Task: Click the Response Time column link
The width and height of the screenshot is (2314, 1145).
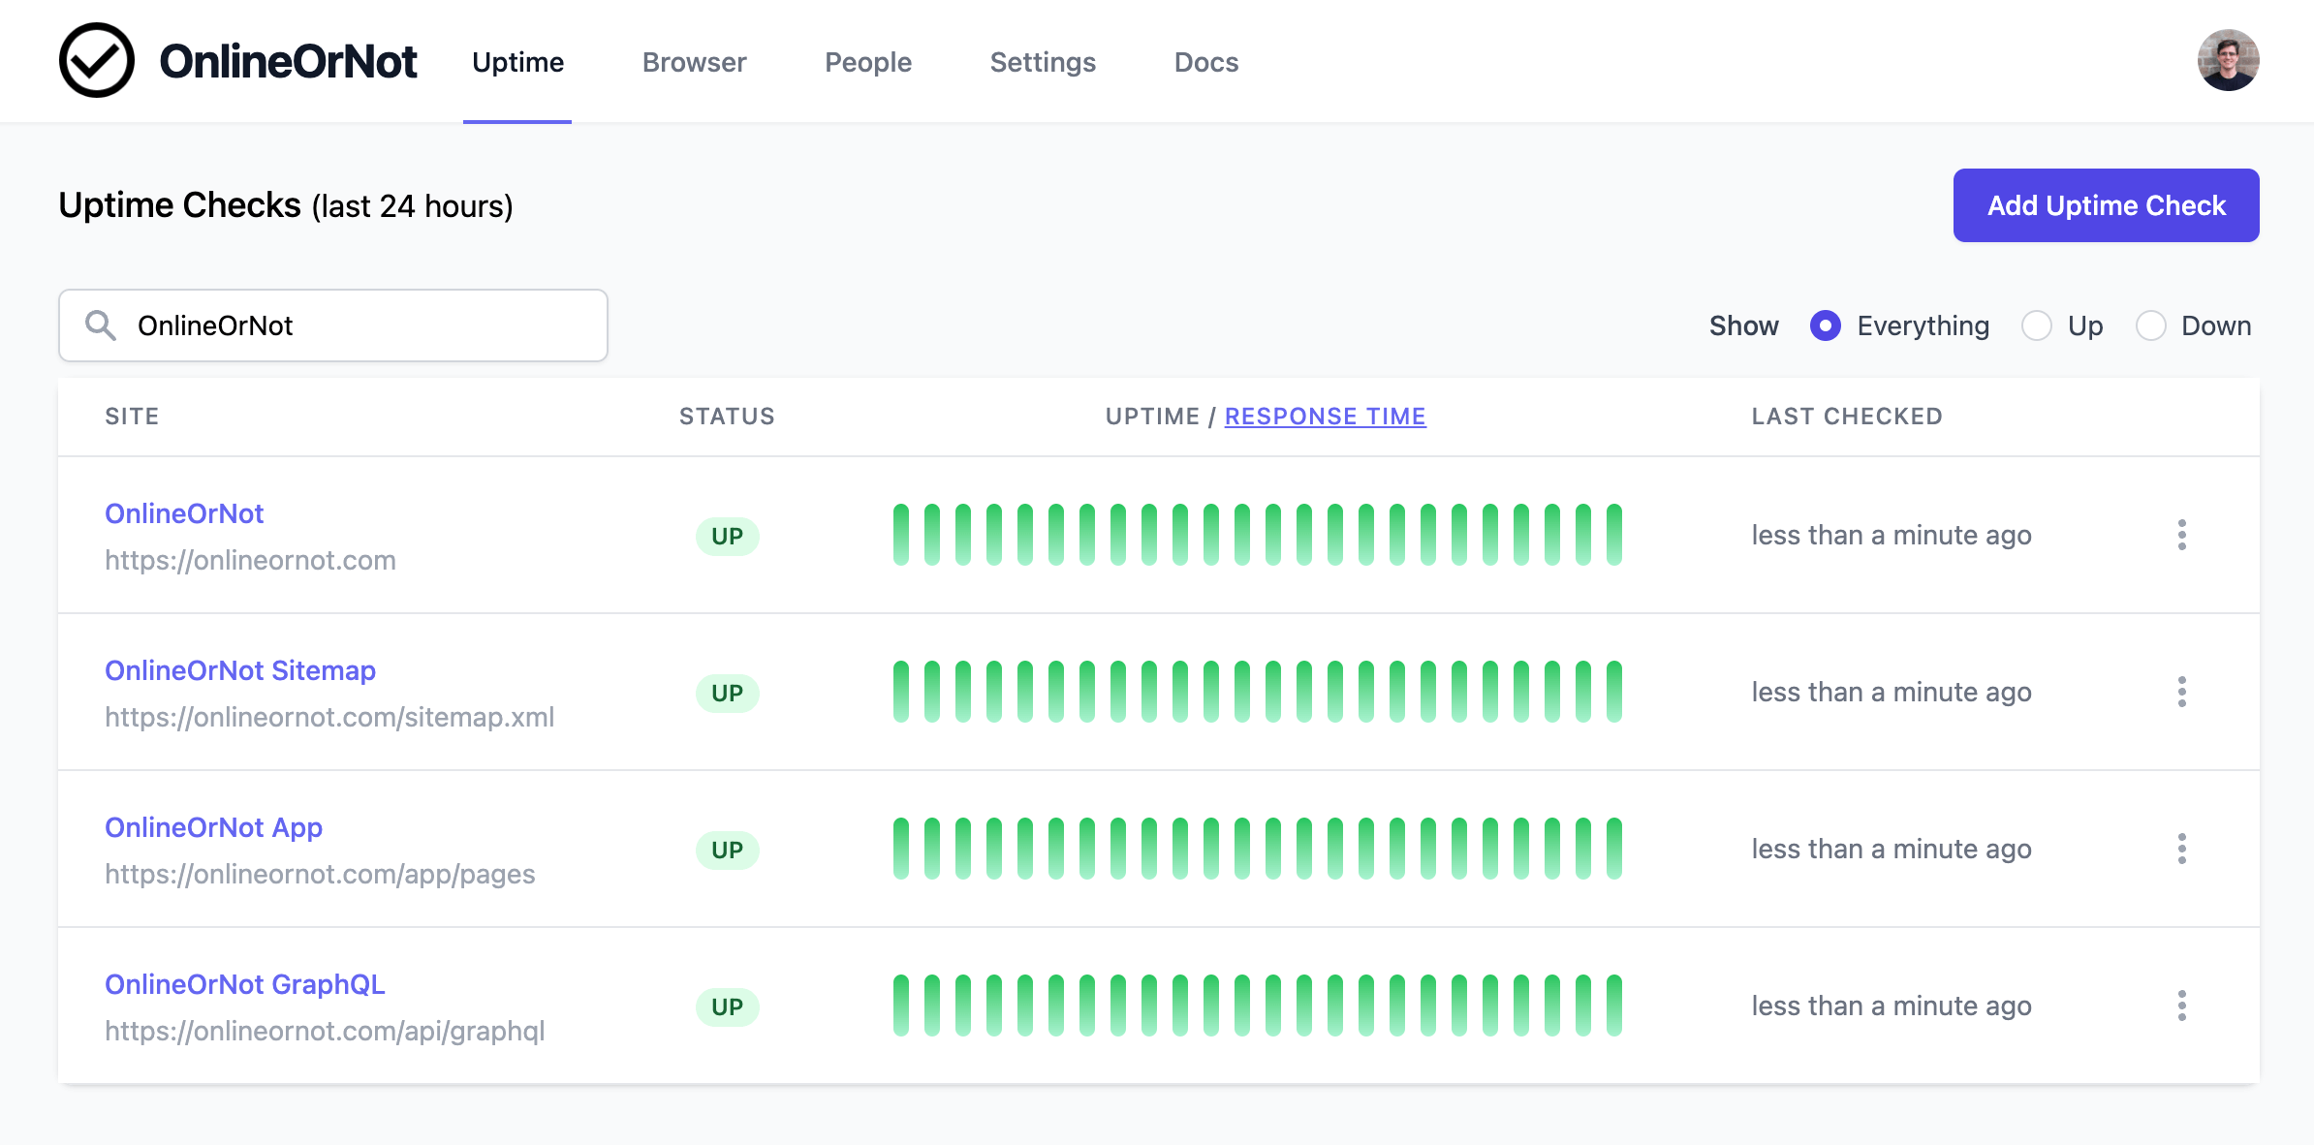Action: (1325, 417)
